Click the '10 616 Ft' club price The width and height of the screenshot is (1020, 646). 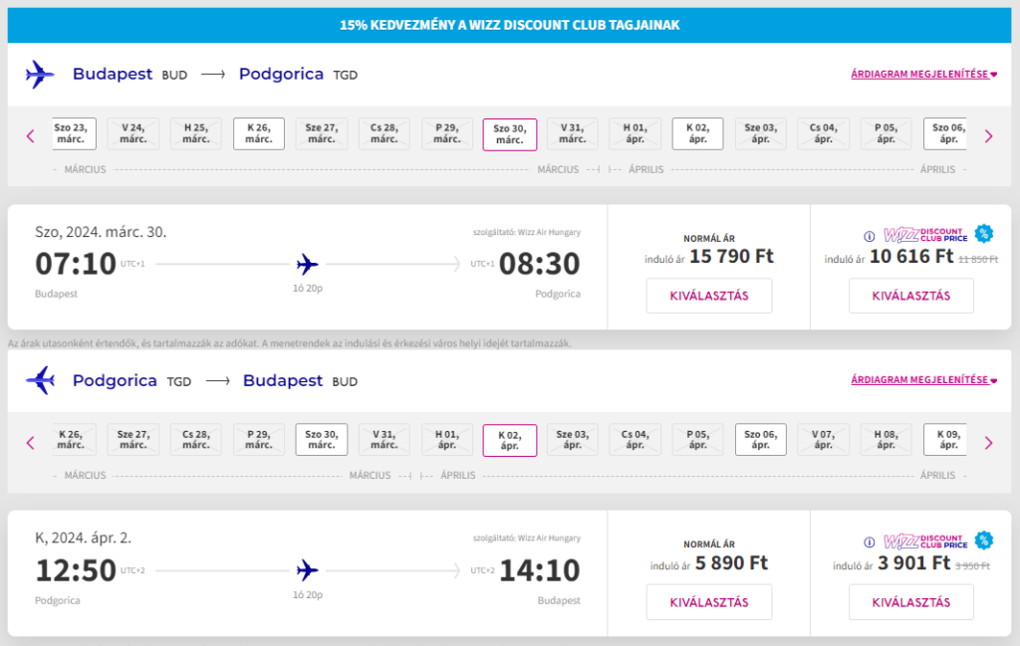pyautogui.click(x=910, y=257)
